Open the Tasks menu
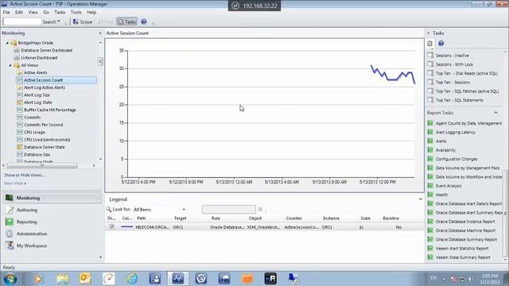This screenshot has height=286, width=509. click(60, 12)
